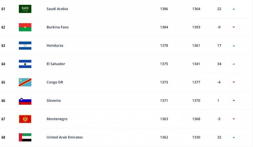Open the Saudi Arabia team link
Screen dimensions: 253x147
[x=57, y=9]
